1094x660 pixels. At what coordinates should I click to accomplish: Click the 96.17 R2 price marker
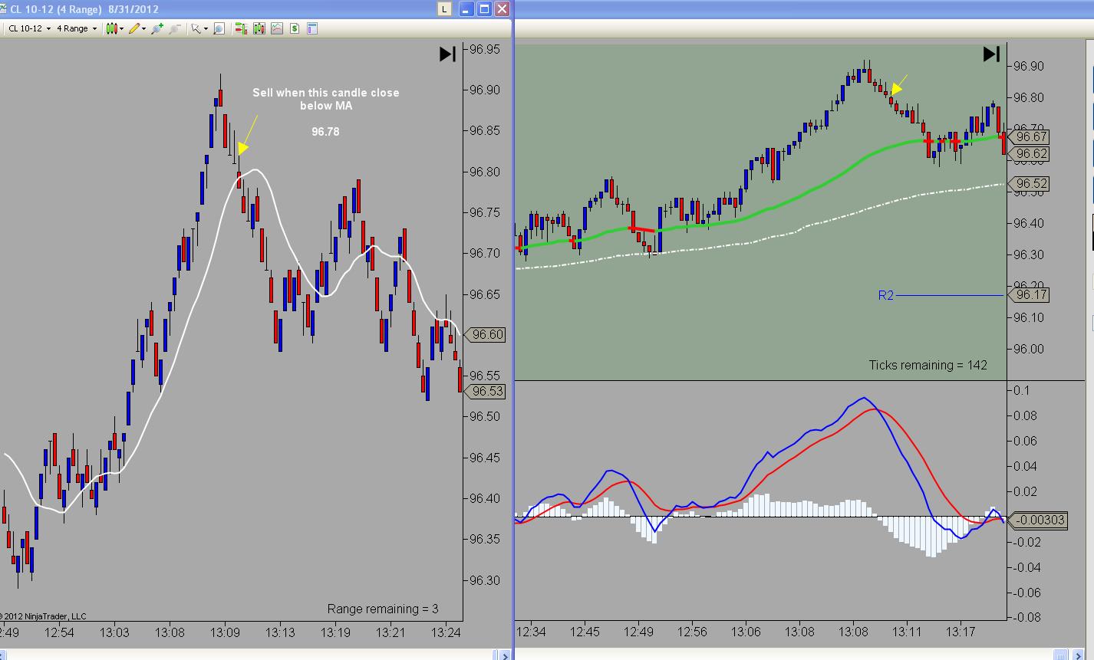point(1030,294)
